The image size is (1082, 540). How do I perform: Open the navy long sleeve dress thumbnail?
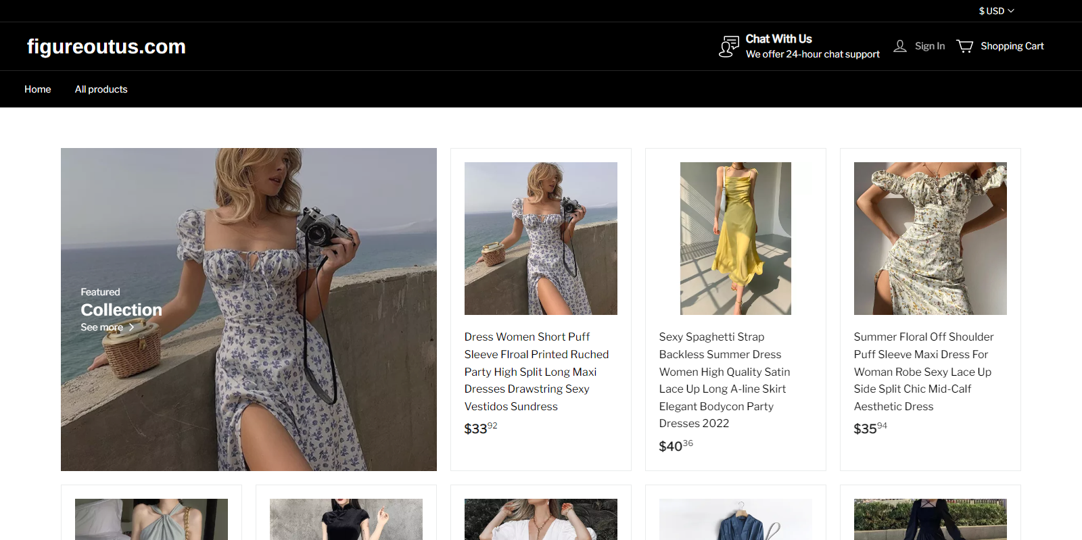point(931,519)
